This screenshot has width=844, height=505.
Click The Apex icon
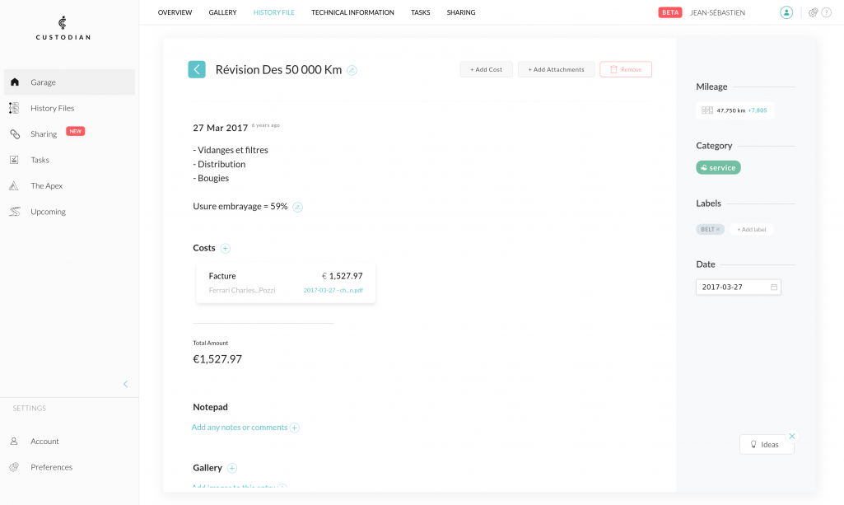[x=14, y=185]
